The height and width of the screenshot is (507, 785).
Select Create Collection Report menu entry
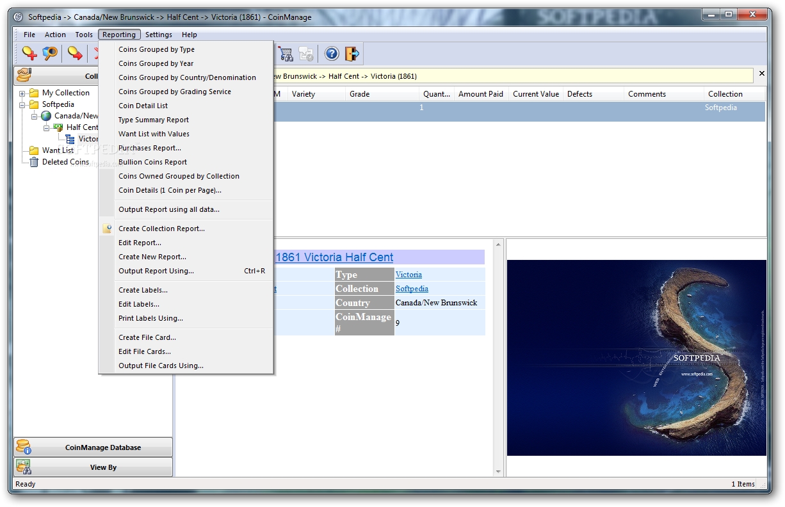pos(186,229)
